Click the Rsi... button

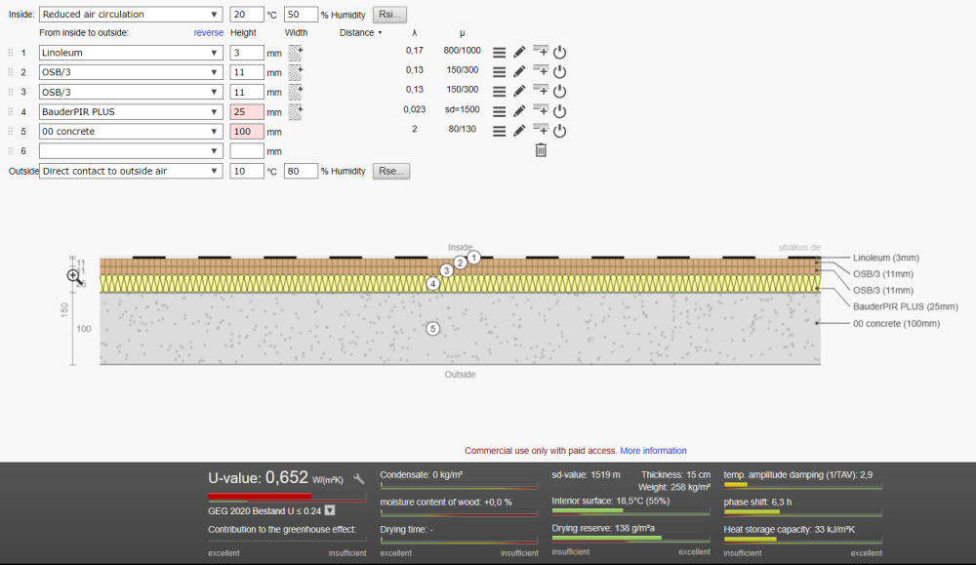(x=391, y=15)
